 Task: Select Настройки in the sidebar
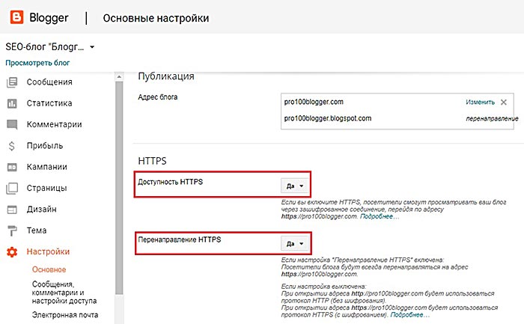[48, 251]
